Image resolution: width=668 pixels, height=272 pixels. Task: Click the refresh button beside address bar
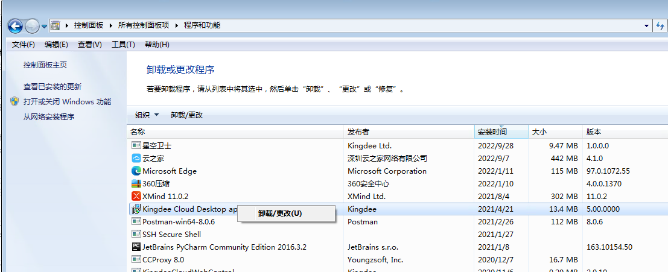(660, 25)
